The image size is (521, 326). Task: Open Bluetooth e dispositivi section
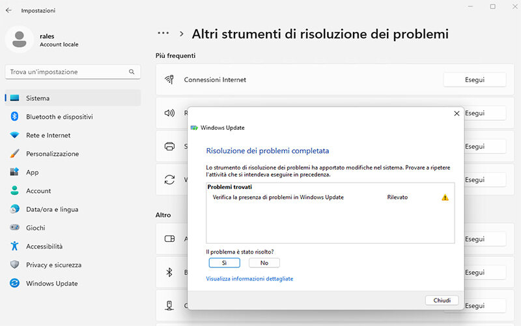click(x=73, y=117)
